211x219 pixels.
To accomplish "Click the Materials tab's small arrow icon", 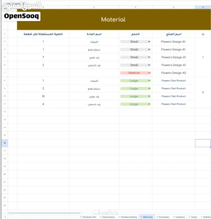I will (x=141, y=217).
